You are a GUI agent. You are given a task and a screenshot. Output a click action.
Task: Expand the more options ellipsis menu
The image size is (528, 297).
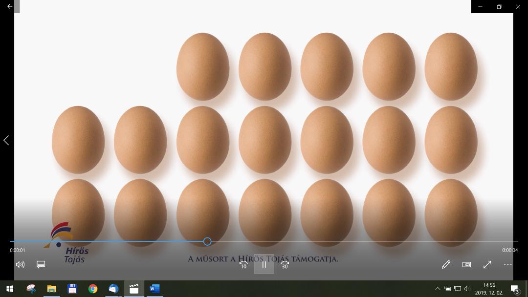508,264
